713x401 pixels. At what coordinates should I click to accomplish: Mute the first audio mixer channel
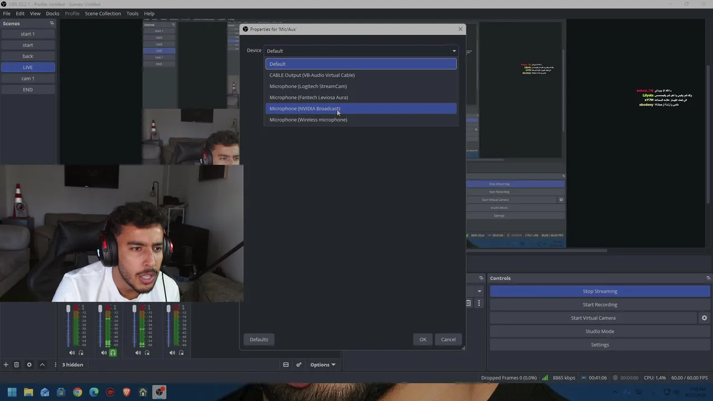point(71,353)
